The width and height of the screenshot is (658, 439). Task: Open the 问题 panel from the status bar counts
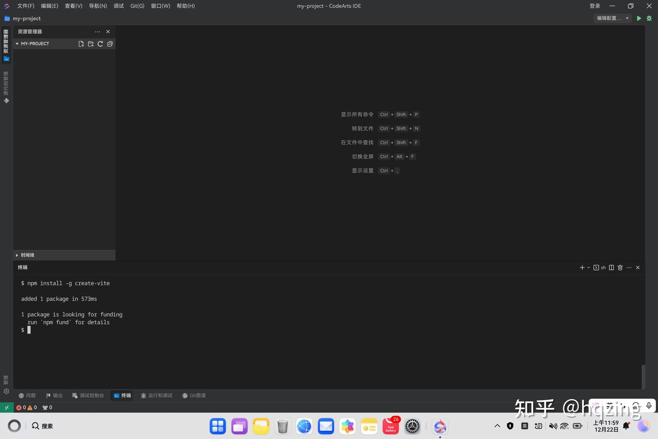25,407
